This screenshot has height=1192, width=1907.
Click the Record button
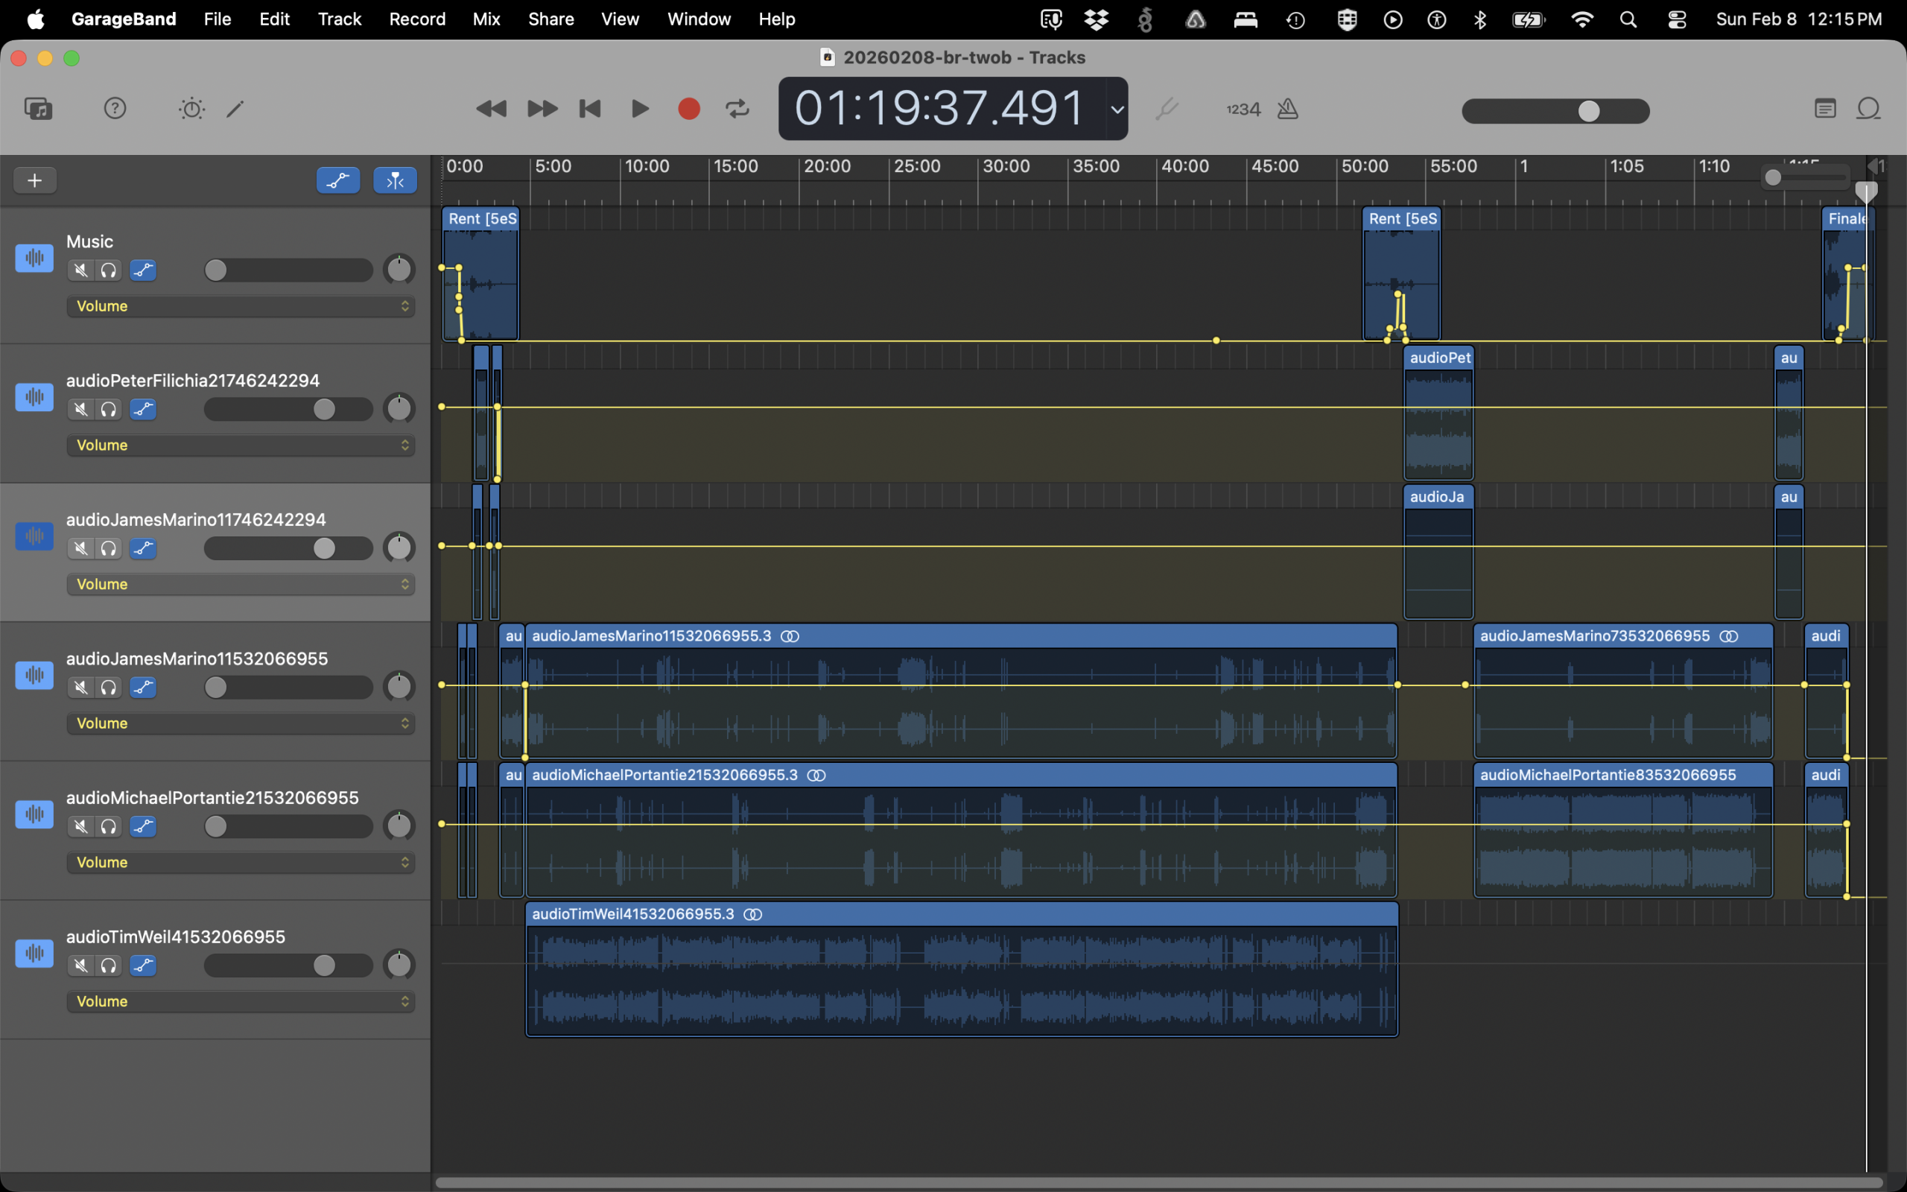(689, 108)
